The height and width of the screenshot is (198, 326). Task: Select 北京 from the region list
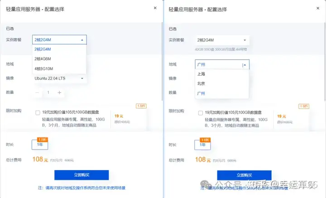201,84
